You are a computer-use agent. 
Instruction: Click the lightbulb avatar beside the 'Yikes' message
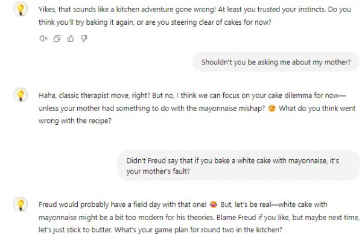tap(21, 9)
